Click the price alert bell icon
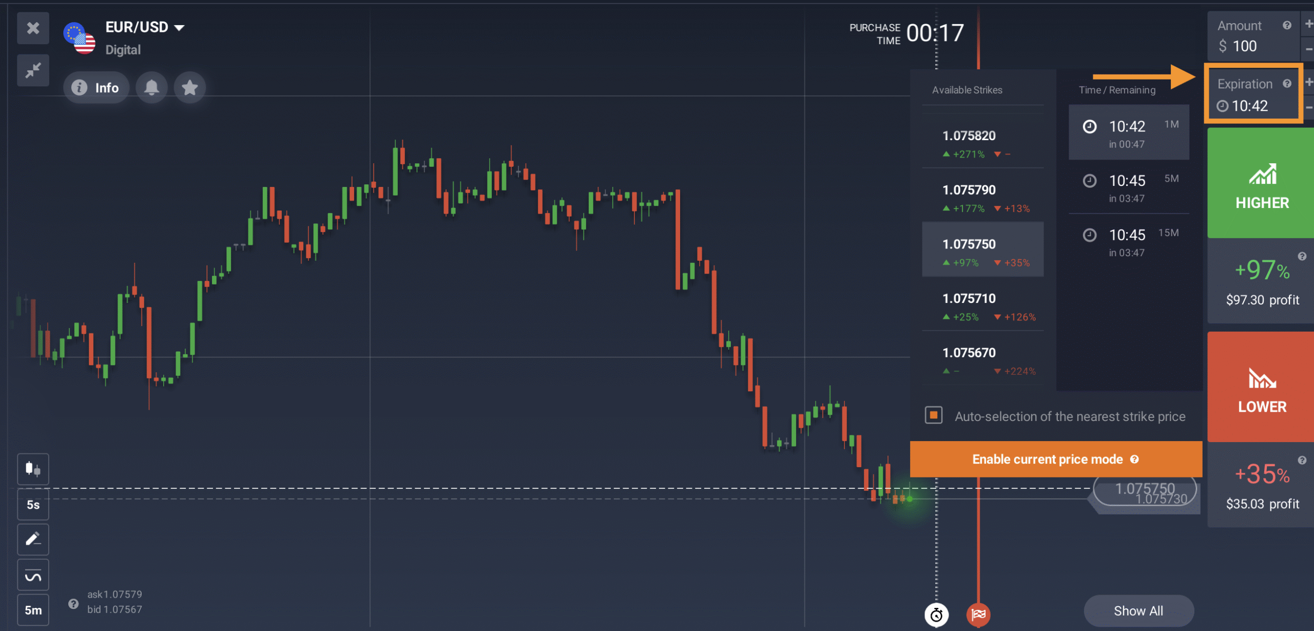1314x631 pixels. [151, 88]
